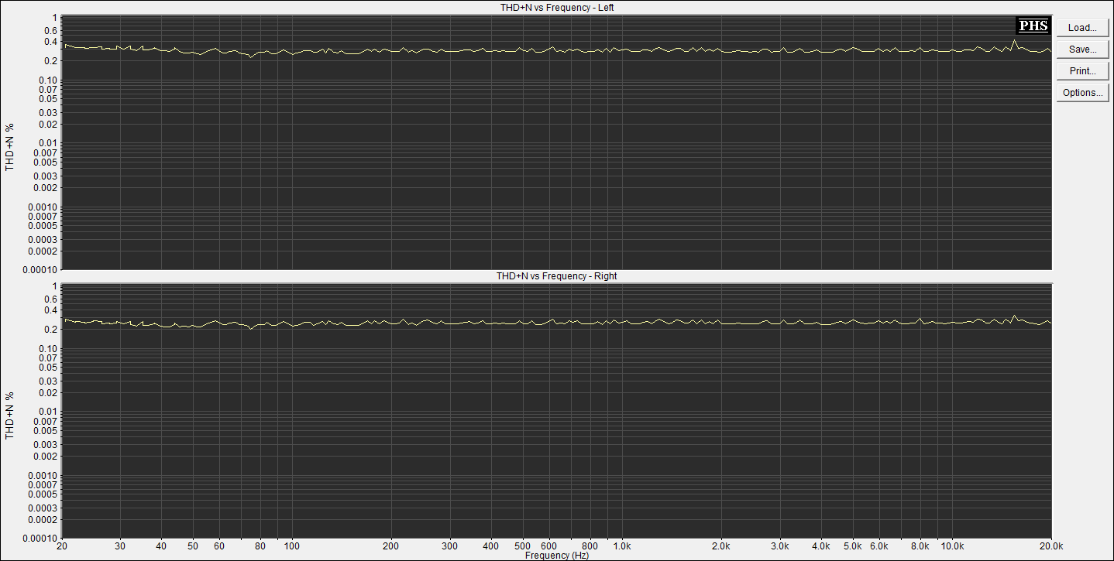Open the Options... settings
The height and width of the screenshot is (561, 1114).
(x=1082, y=93)
